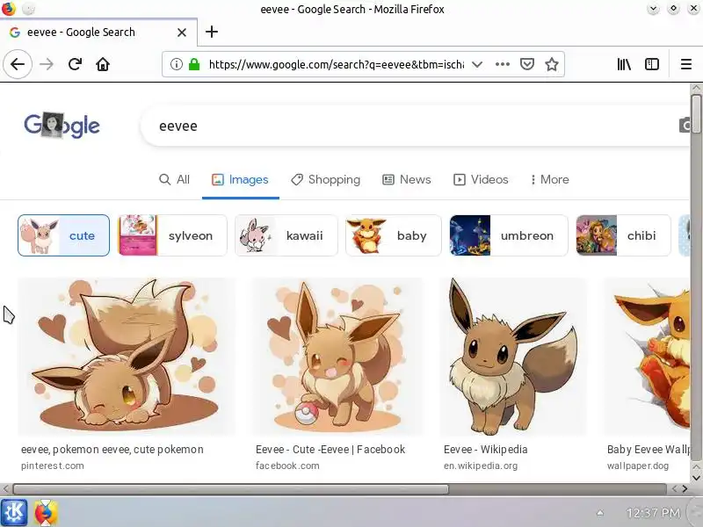Open the Baby Eevee wallpaper image
The height and width of the screenshot is (527, 703).
[x=648, y=357]
